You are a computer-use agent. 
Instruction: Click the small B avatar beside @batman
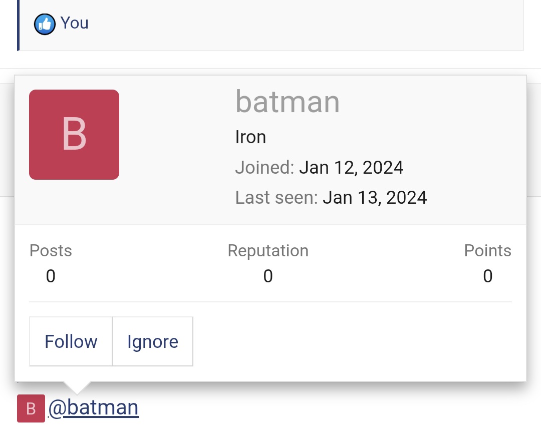click(31, 408)
